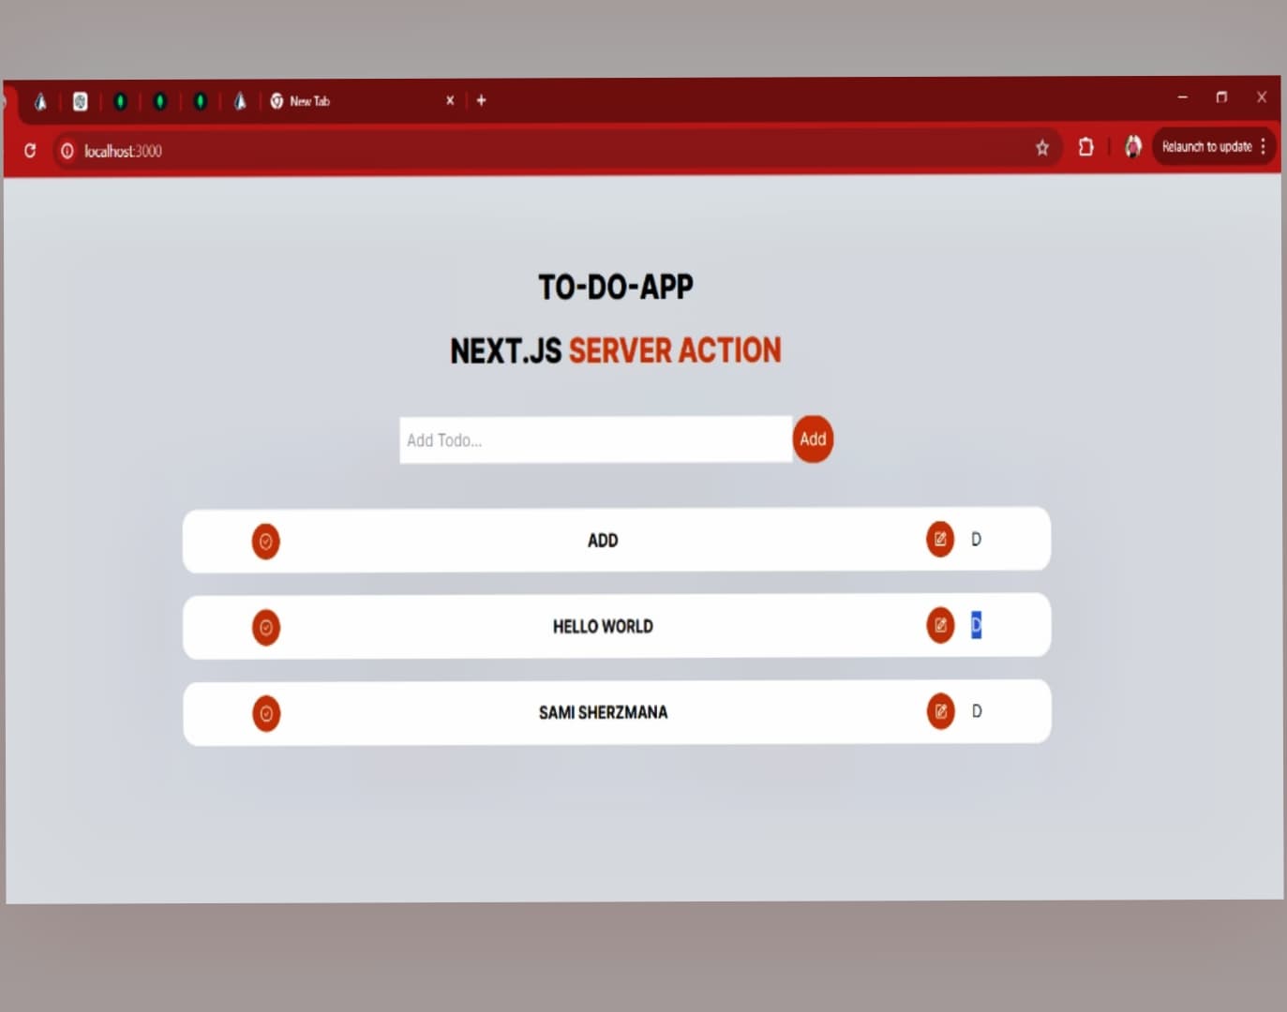1287x1012 pixels.
Task: View site information for localhost:3000
Action: pyautogui.click(x=67, y=151)
